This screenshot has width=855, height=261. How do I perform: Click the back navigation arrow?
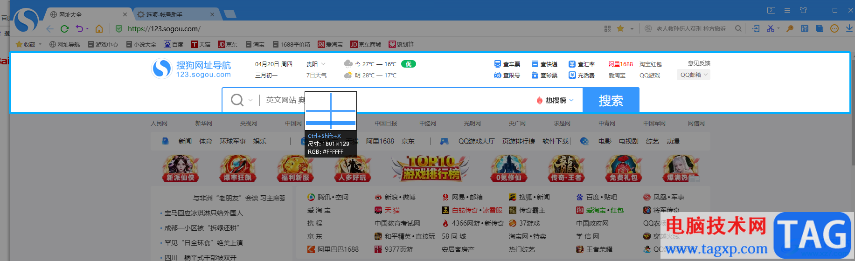pos(50,29)
